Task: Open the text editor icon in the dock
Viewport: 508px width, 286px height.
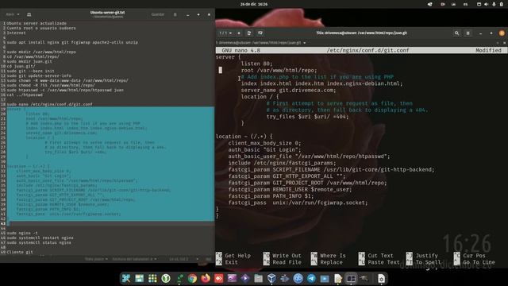Action: (338, 279)
